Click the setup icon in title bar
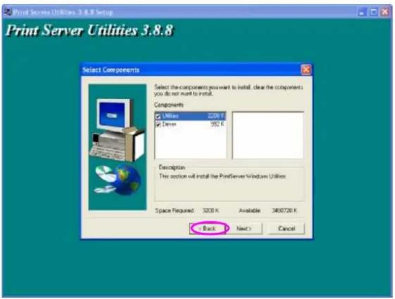The image size is (395, 299). coord(8,12)
